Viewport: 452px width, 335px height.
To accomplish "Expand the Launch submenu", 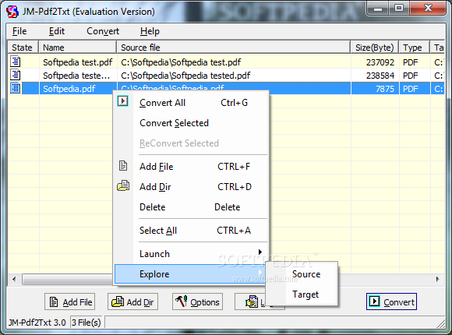I will (x=191, y=254).
